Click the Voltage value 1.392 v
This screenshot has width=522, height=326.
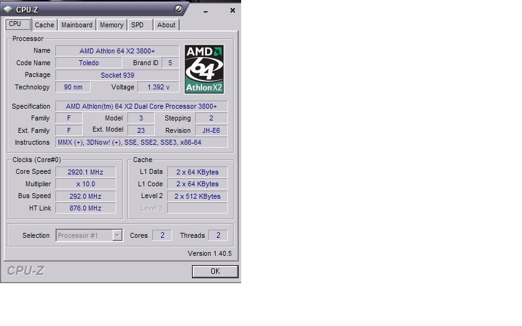coord(158,87)
